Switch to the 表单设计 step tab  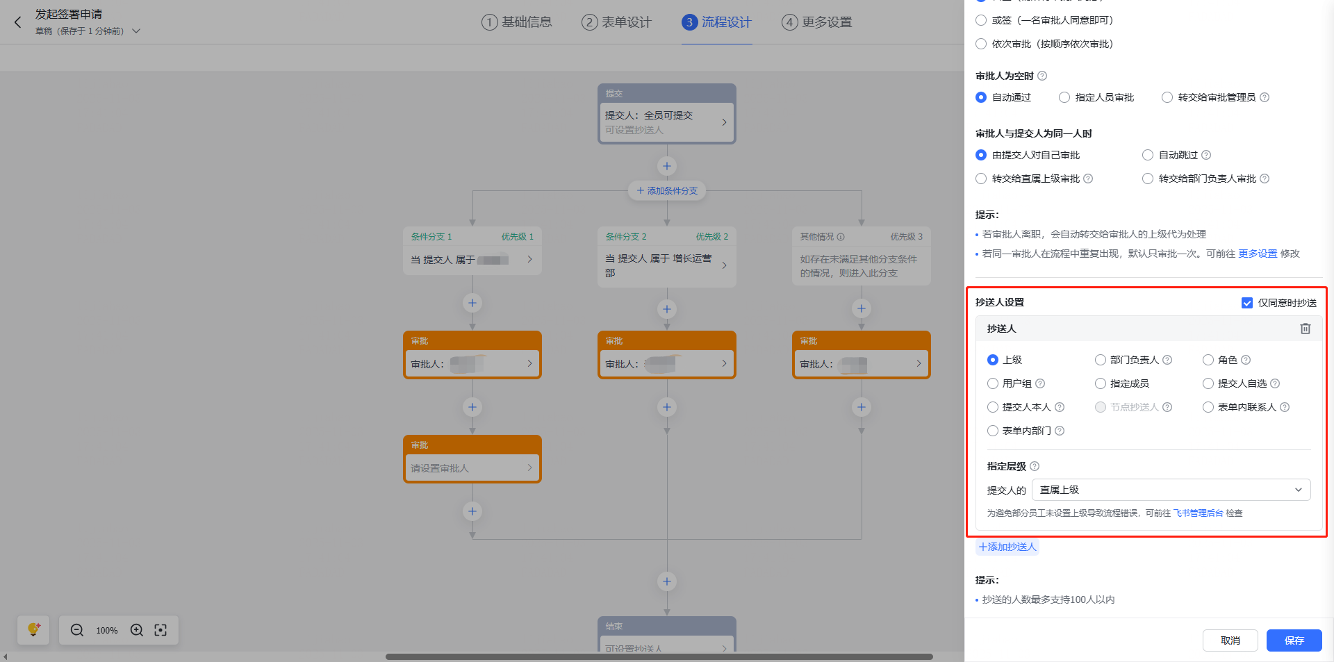(x=617, y=22)
